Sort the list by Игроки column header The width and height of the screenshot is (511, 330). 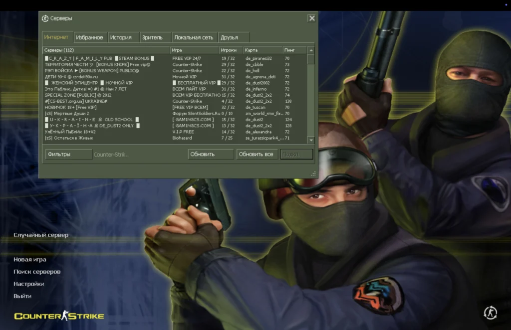click(230, 50)
